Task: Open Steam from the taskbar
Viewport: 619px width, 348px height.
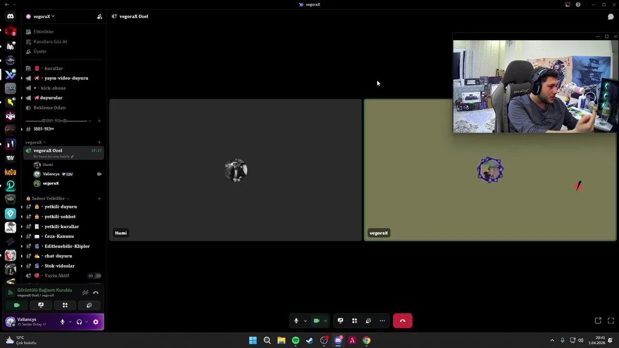Action: coord(309,340)
